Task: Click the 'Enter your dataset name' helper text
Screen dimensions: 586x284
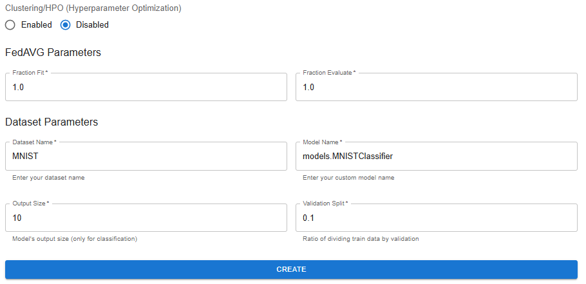Action: point(48,178)
